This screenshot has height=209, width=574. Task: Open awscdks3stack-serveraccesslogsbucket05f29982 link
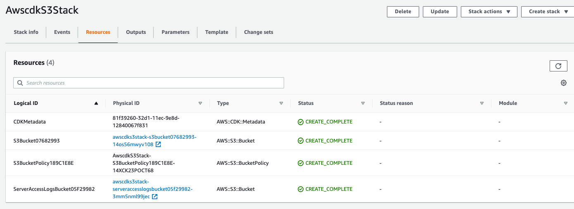point(152,189)
